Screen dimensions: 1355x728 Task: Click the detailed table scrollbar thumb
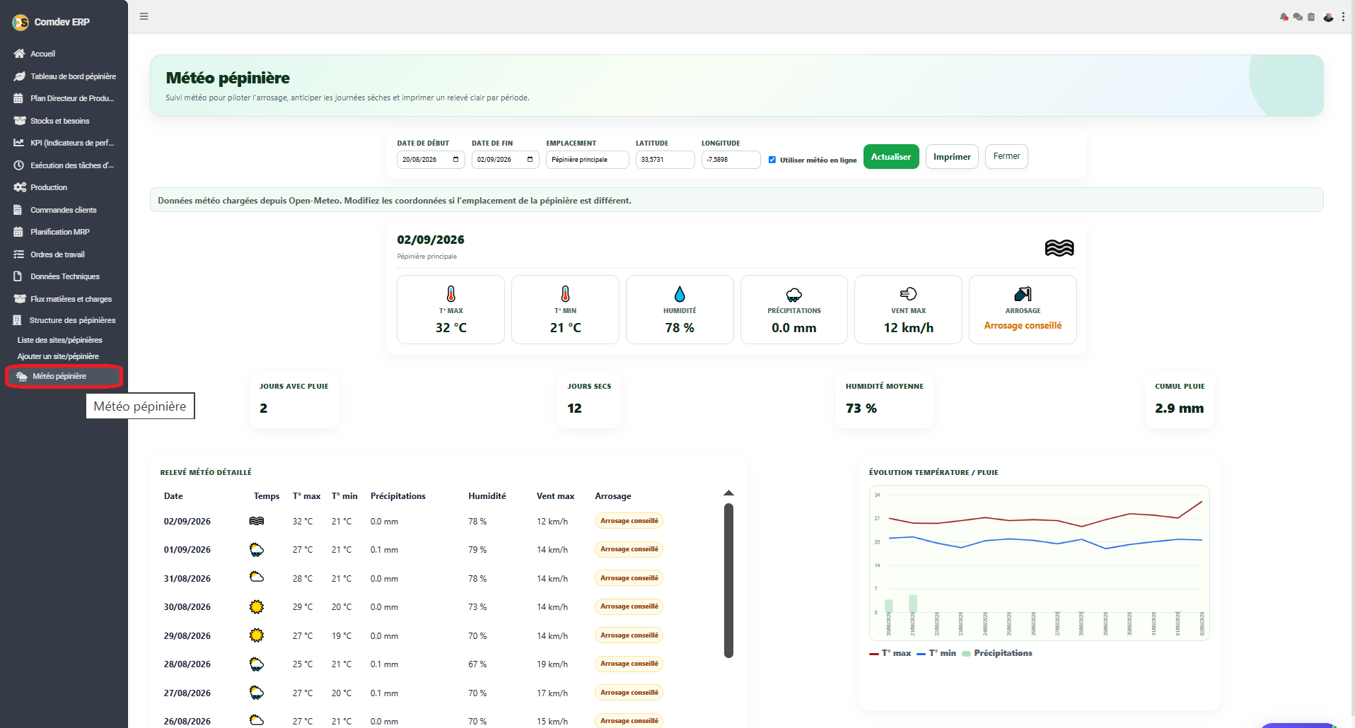(728, 580)
